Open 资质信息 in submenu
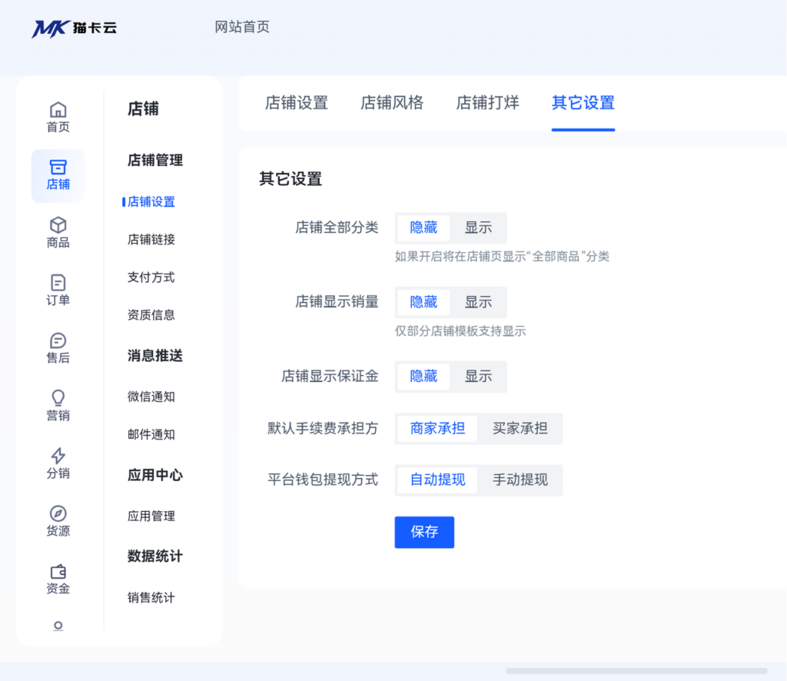The image size is (787, 681). coord(151,314)
